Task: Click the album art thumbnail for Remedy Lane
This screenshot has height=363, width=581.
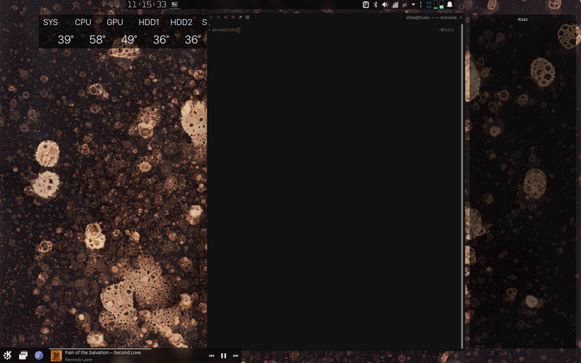Action: tap(56, 356)
